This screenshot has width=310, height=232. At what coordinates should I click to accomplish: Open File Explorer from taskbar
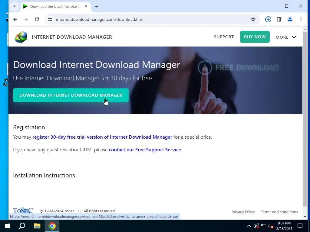[37, 226]
